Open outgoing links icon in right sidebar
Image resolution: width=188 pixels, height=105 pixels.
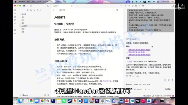coord(129,6)
